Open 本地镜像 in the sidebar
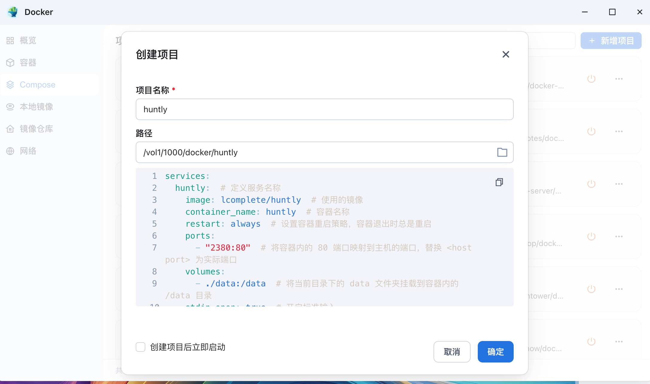 click(50, 107)
